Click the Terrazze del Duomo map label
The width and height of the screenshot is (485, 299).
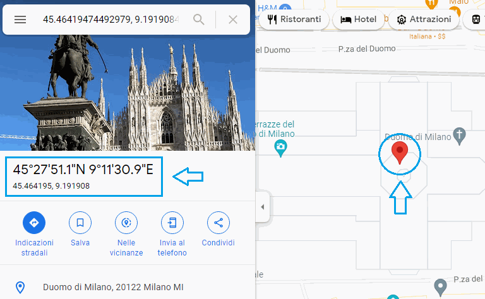coord(274,129)
